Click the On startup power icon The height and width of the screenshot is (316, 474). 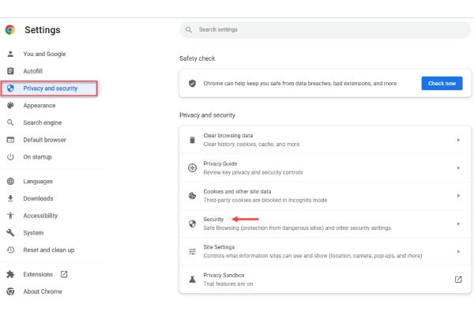click(x=10, y=157)
